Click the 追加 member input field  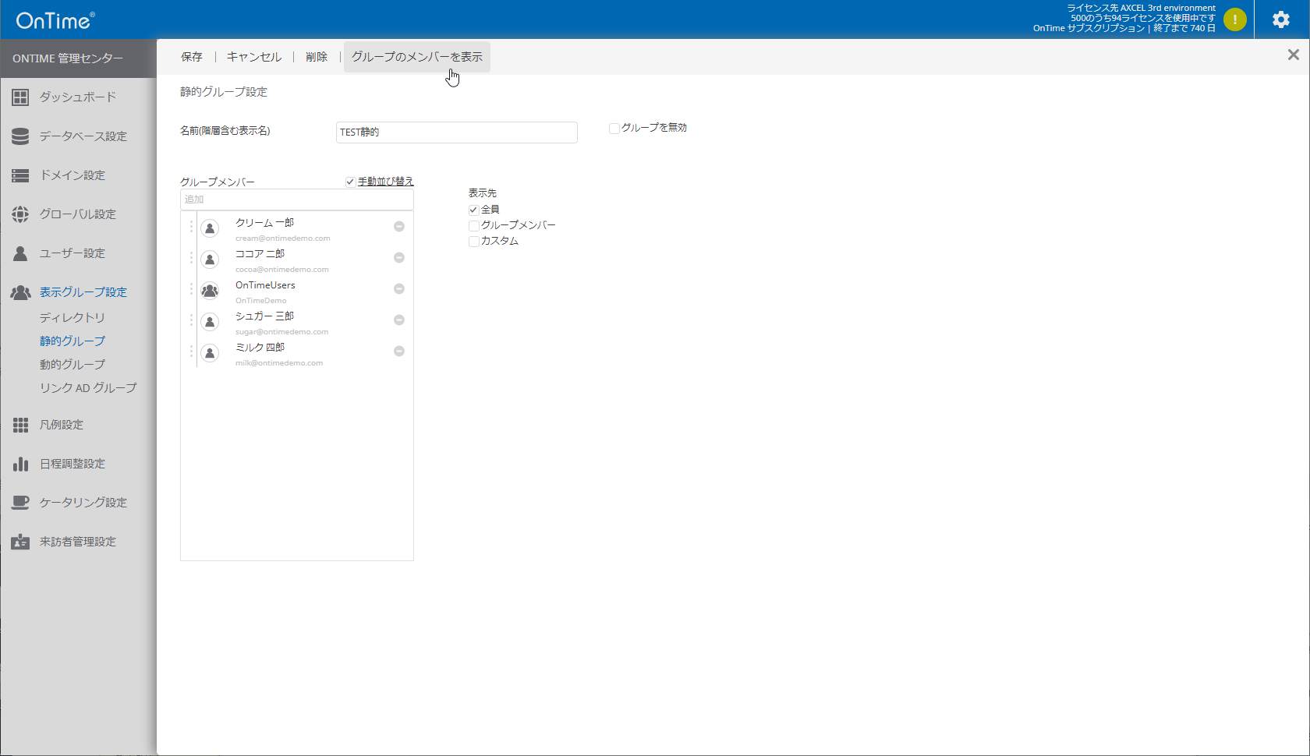pos(296,199)
